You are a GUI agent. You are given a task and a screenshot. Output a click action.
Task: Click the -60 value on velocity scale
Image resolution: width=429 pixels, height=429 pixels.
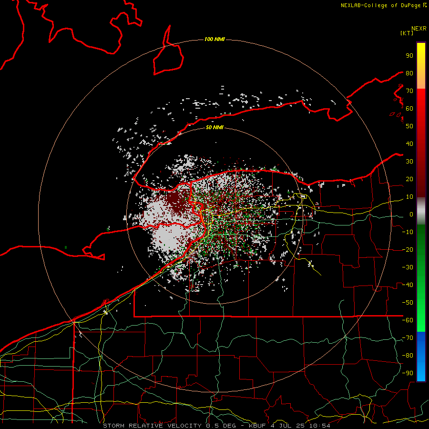(408, 320)
